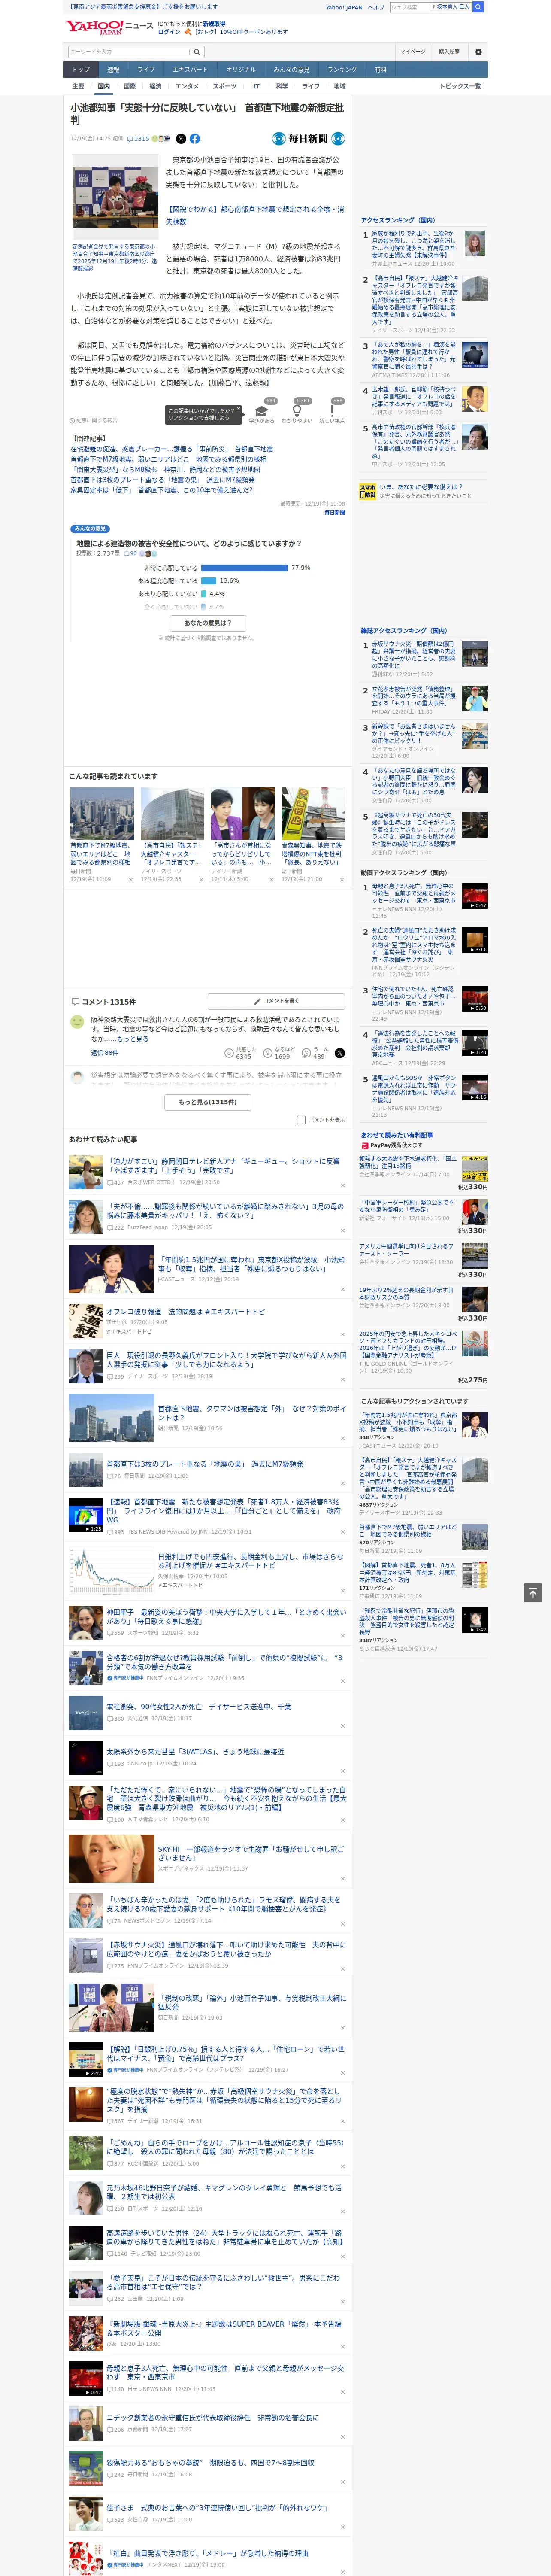
Task: Click マイページ link
Action: (412, 52)
